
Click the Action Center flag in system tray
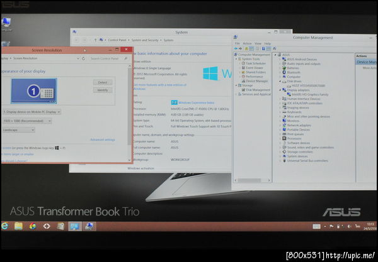[331, 226]
